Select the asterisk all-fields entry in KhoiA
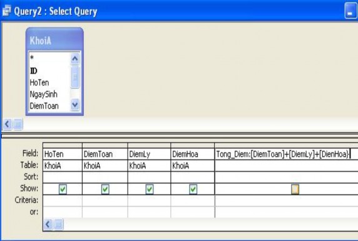The width and height of the screenshot is (358, 241). [x=32, y=57]
